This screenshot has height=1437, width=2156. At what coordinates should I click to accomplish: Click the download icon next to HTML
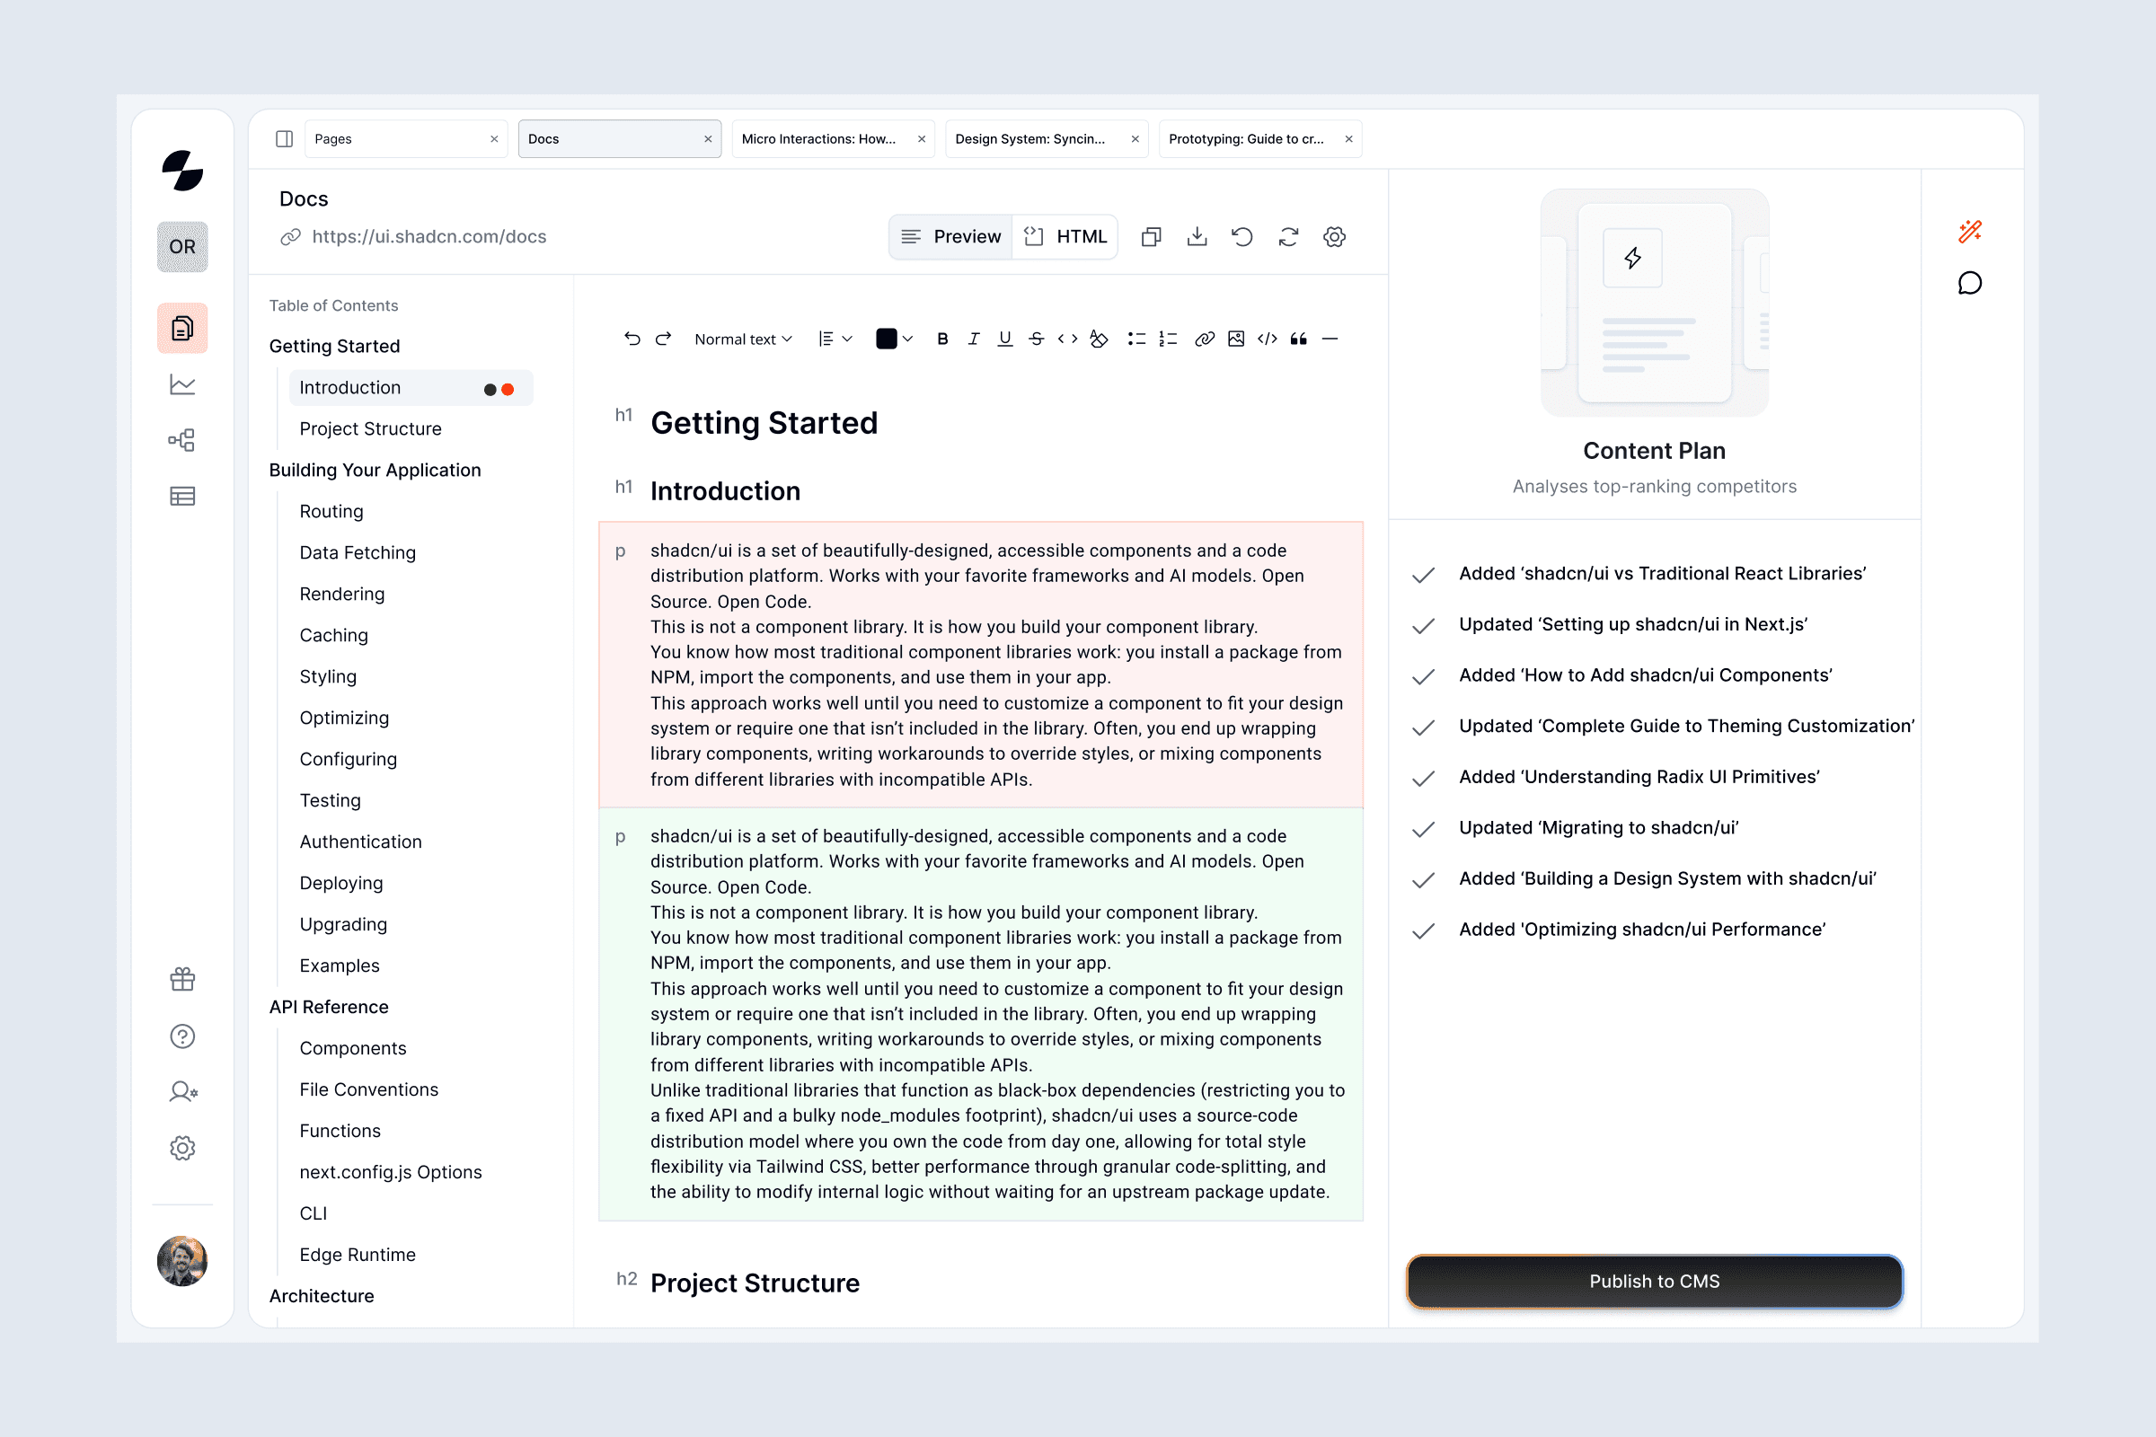(x=1197, y=237)
